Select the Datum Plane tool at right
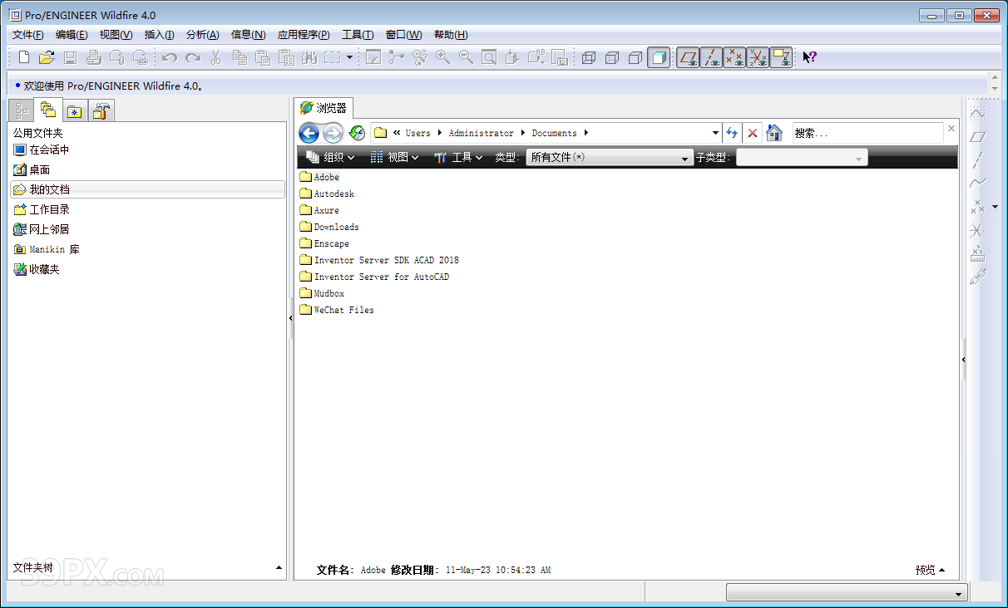This screenshot has height=608, width=1008. pyautogui.click(x=978, y=136)
